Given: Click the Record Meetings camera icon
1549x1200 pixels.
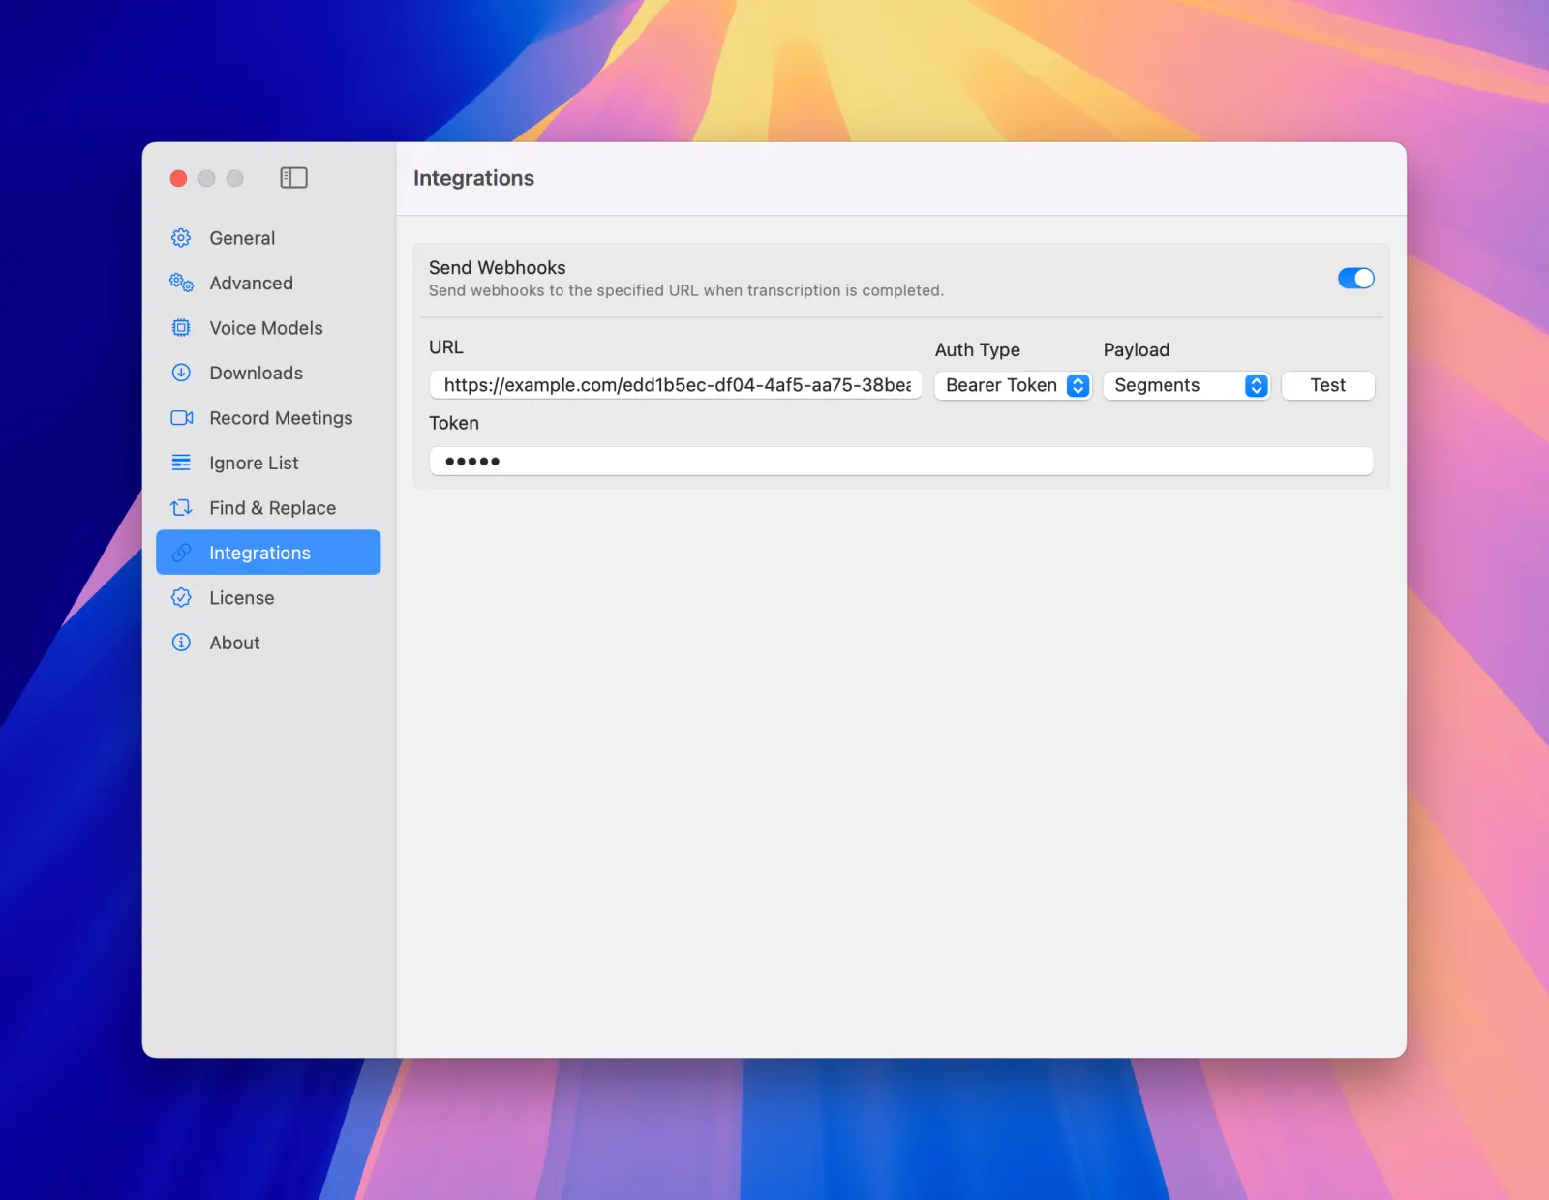Looking at the screenshot, I should [181, 418].
